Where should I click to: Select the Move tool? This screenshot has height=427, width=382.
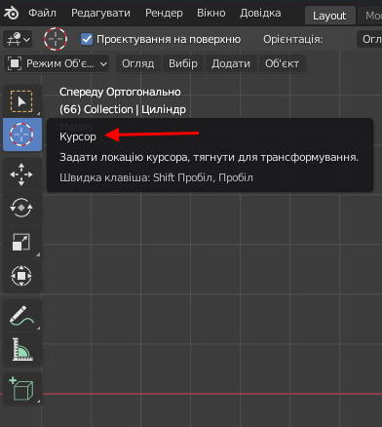(21, 175)
